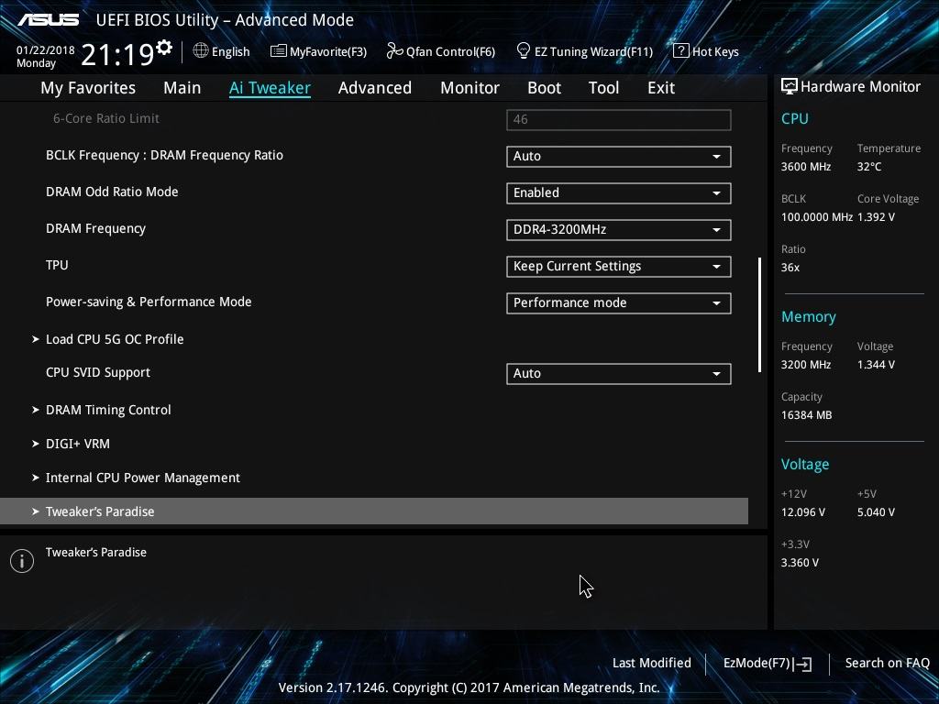The height and width of the screenshot is (704, 939).
Task: Switch to the Main tab
Action: 182,88
